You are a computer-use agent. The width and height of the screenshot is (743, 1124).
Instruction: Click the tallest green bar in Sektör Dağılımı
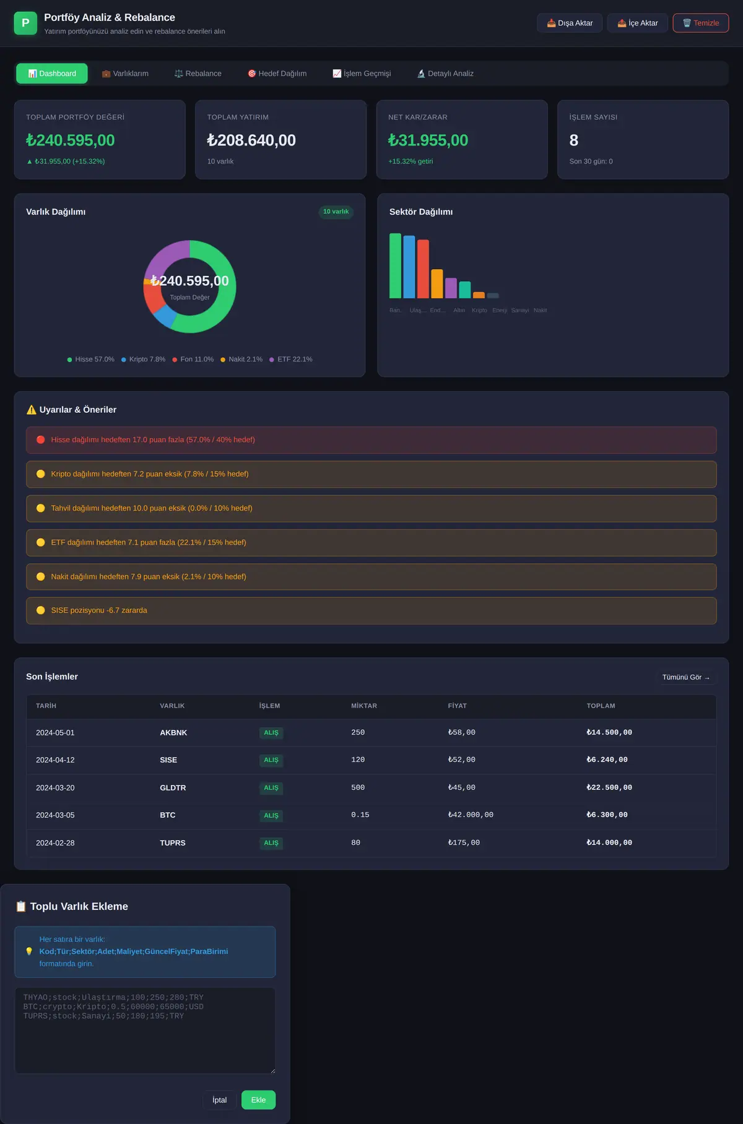click(x=395, y=266)
